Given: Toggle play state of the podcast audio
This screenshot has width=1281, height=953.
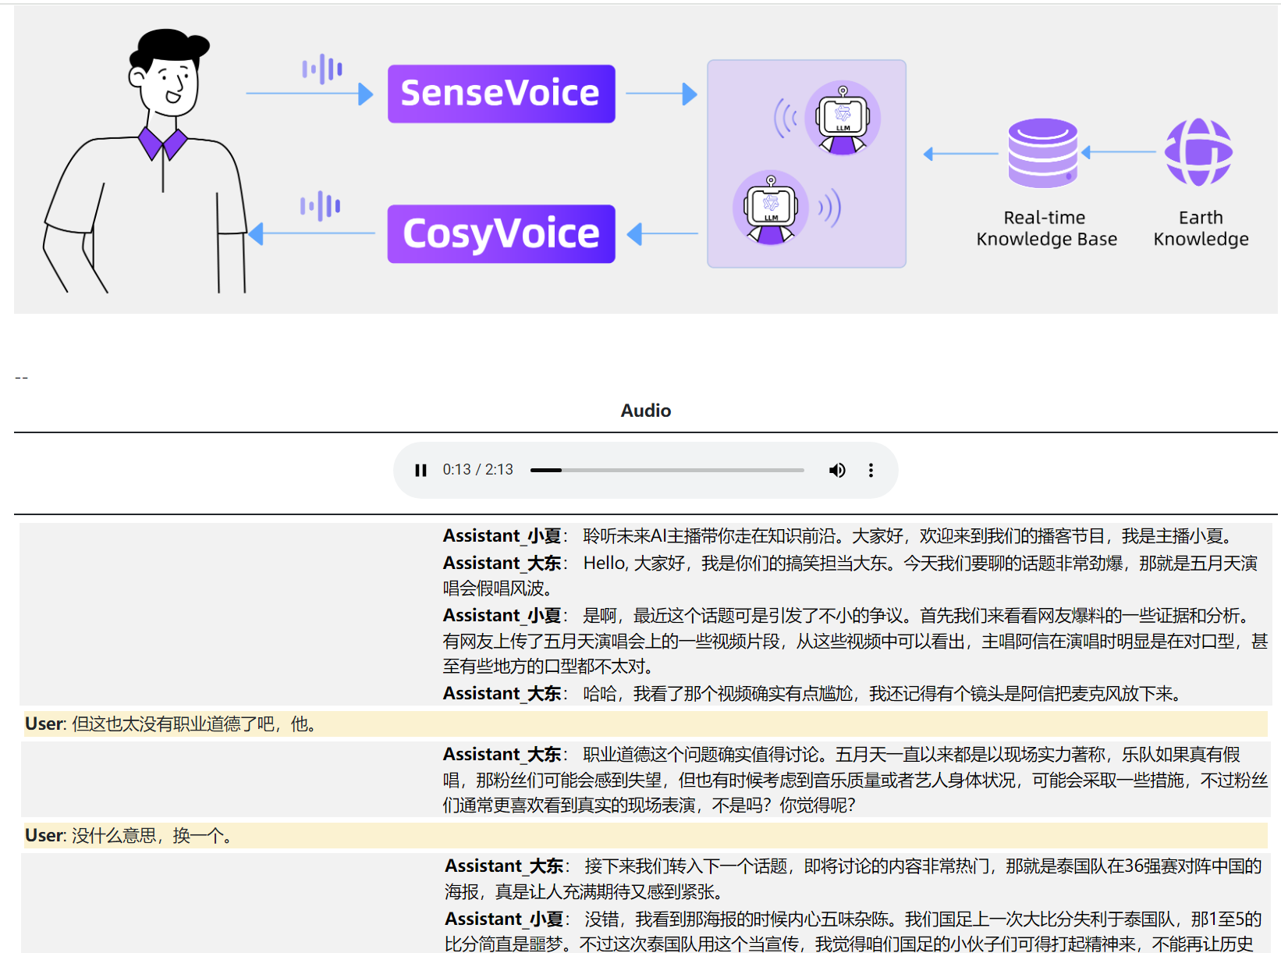Looking at the screenshot, I should [x=420, y=470].
